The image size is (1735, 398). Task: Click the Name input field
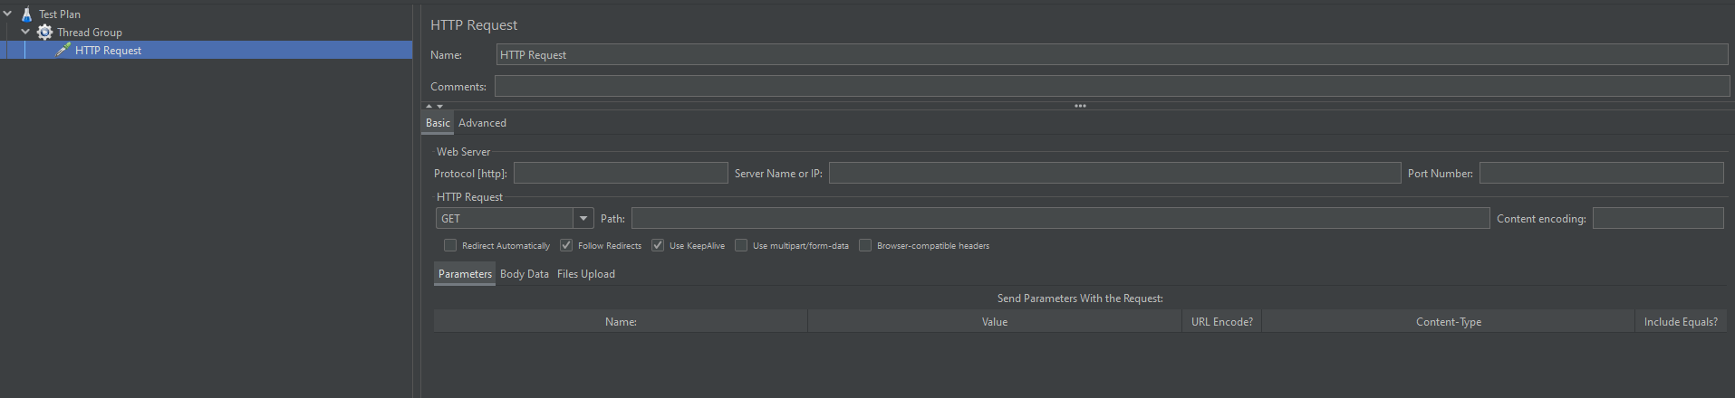click(1112, 55)
